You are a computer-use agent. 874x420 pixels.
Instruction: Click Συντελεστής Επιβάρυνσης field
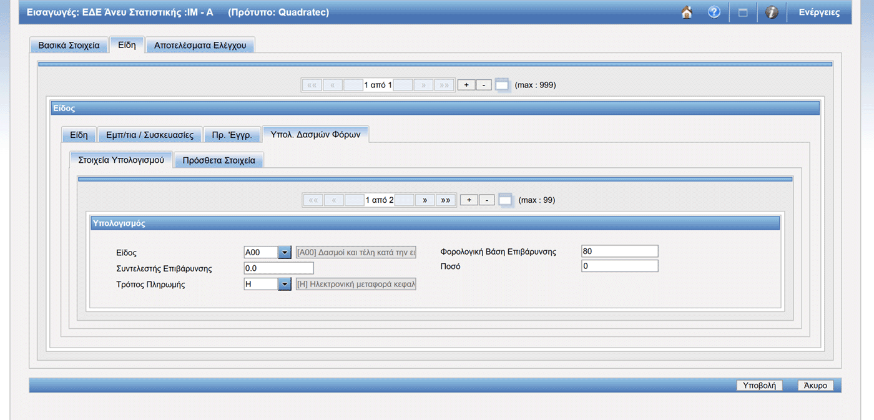coord(278,268)
